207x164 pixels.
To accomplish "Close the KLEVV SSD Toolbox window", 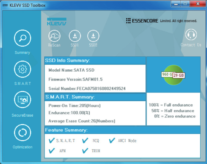I will click(x=198, y=4).
